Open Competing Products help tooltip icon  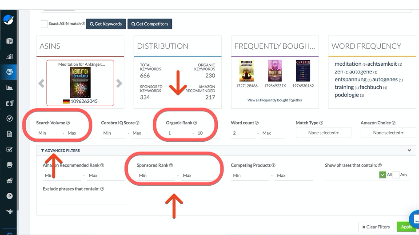(x=273, y=165)
